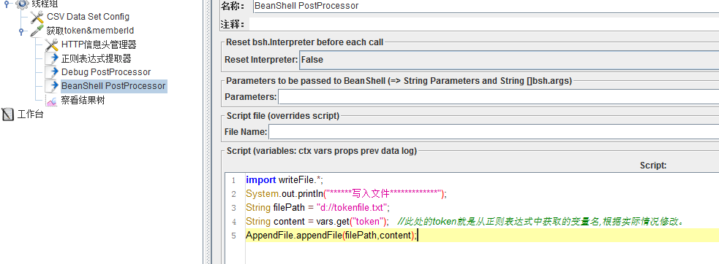
Task: Click the Parameters input field
Action: [x=498, y=97]
